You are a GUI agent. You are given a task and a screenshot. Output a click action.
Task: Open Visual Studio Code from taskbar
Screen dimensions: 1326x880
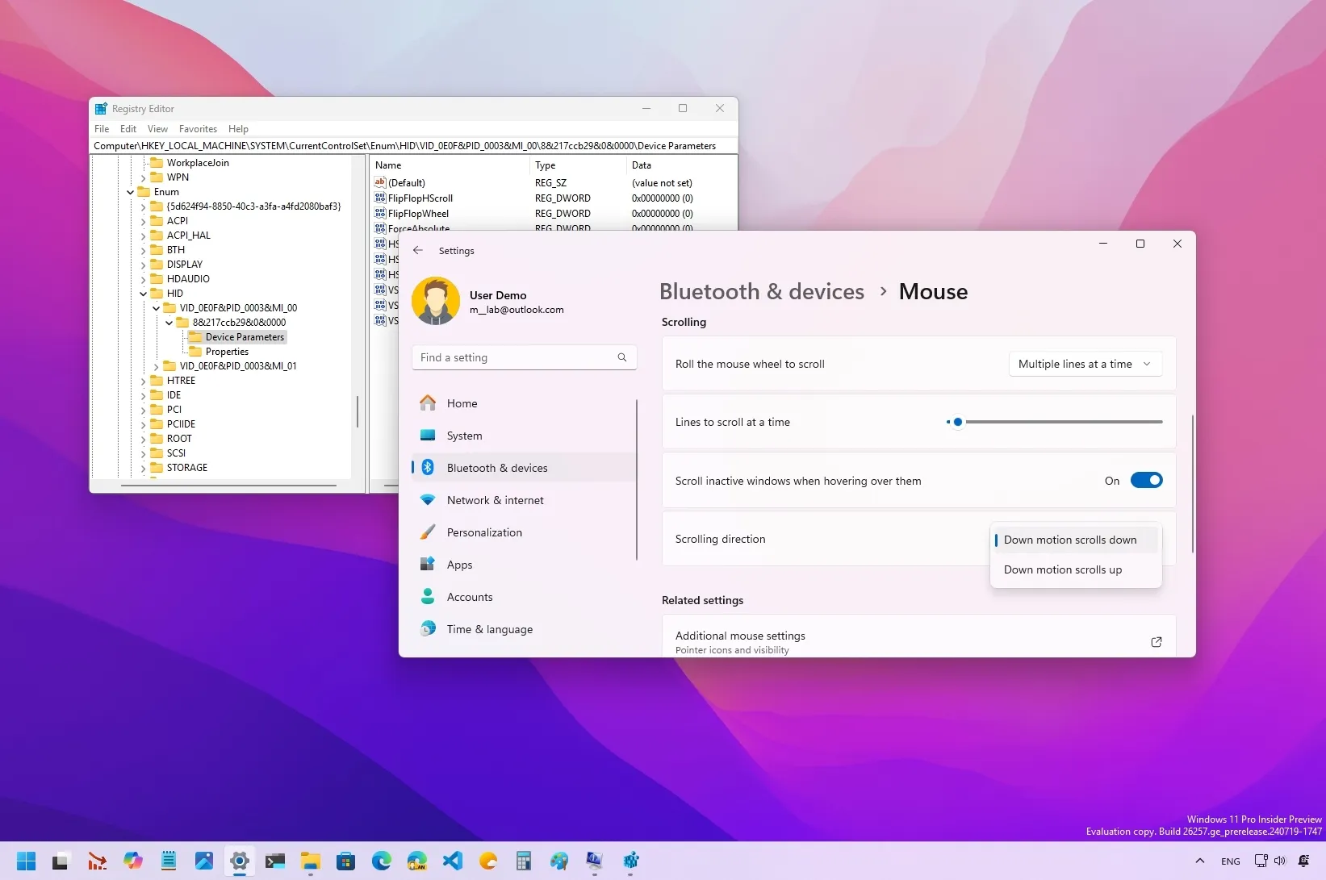(x=453, y=861)
